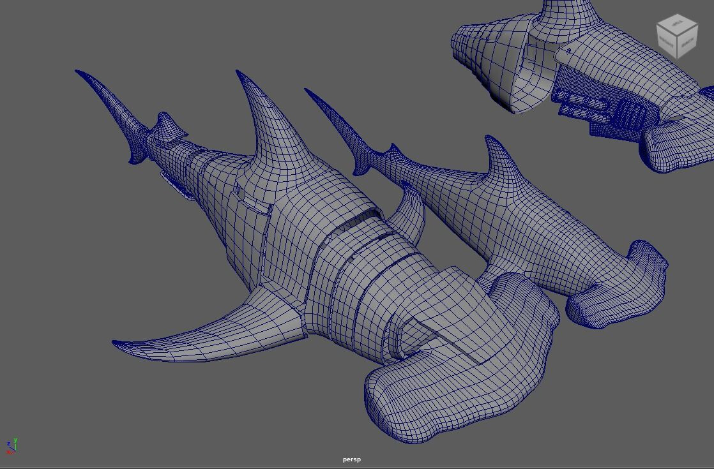Click the red X axis on the orientation gizmo
714x469 pixels.
[8, 452]
